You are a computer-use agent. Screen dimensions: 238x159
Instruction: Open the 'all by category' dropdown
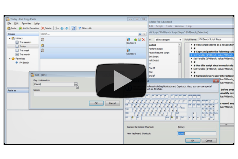click(168, 39)
